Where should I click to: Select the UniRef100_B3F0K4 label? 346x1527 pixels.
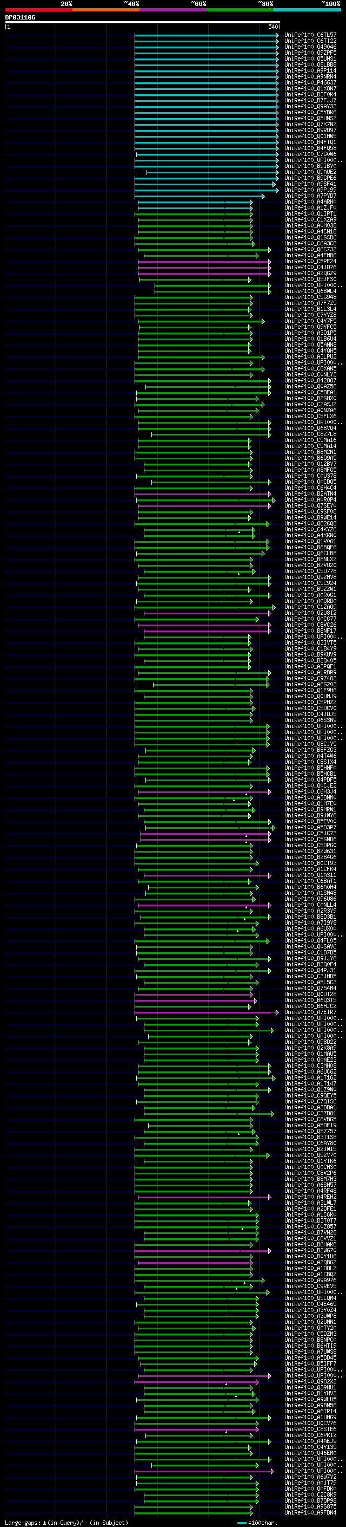point(310,94)
